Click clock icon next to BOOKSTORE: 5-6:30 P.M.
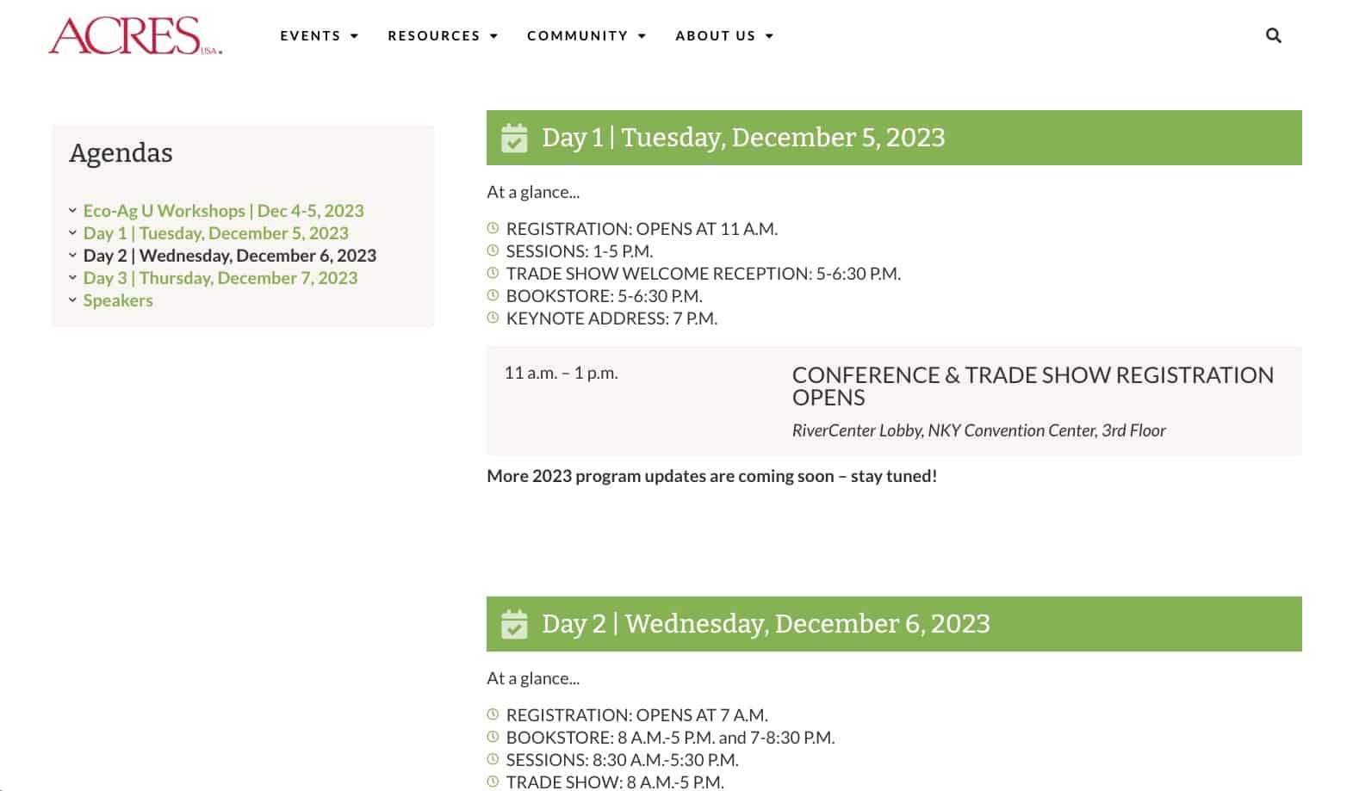 pyautogui.click(x=493, y=295)
